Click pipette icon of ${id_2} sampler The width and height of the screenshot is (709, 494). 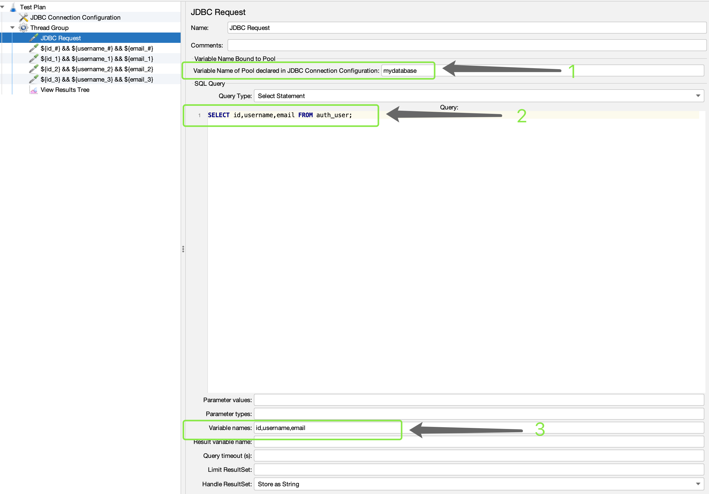[x=34, y=69]
